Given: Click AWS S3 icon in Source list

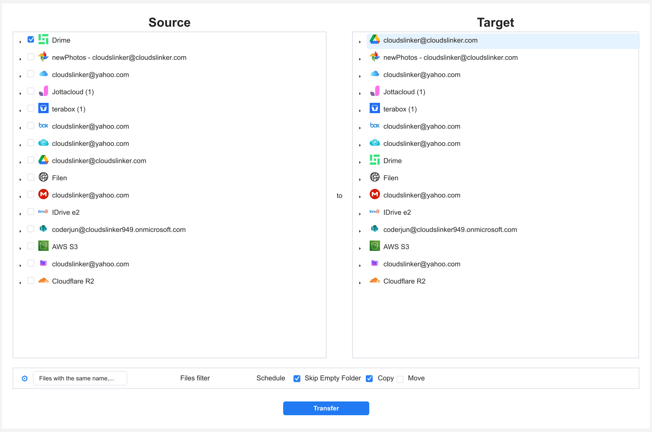Looking at the screenshot, I should 43,246.
